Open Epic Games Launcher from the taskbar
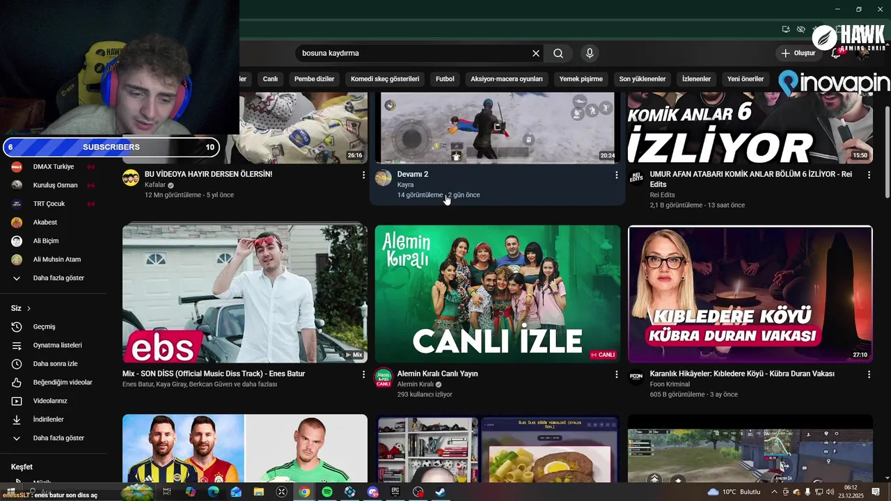891x501 pixels. click(x=395, y=492)
